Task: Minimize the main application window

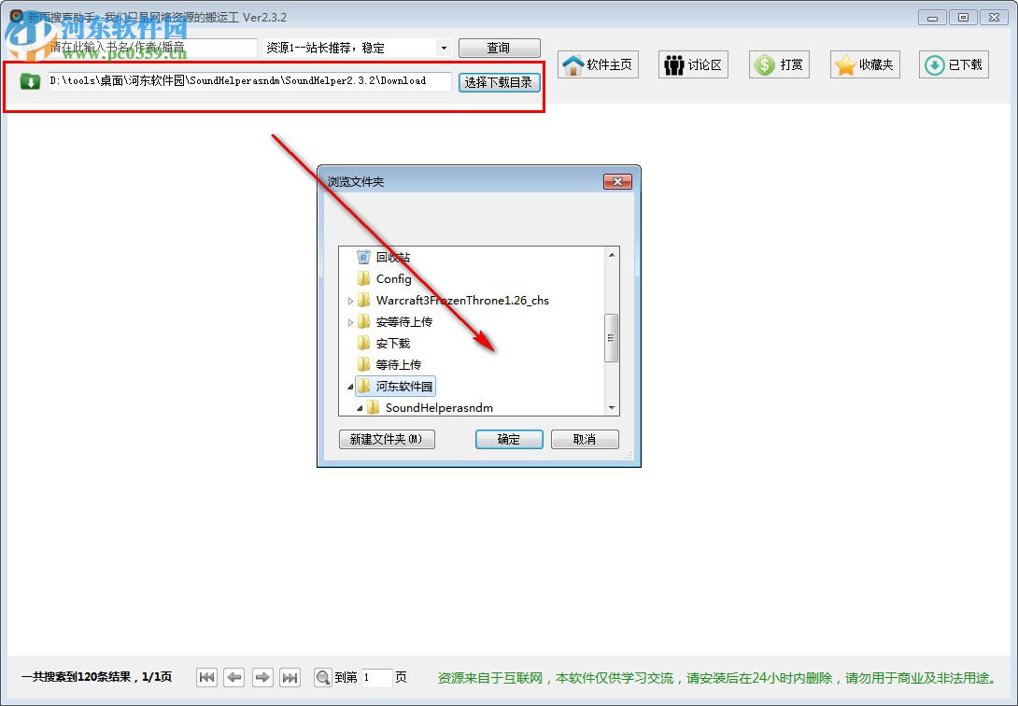Action: coord(932,18)
